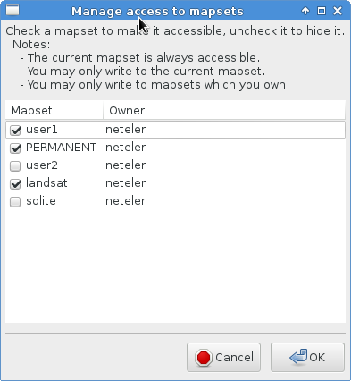Sort by the Mapset column header
This screenshot has width=351, height=381.
click(54, 111)
